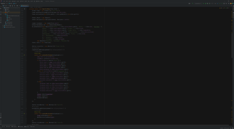The width and height of the screenshot is (234, 129).
Task: Click the Debug bug icon
Action: pyautogui.click(x=206, y=4)
